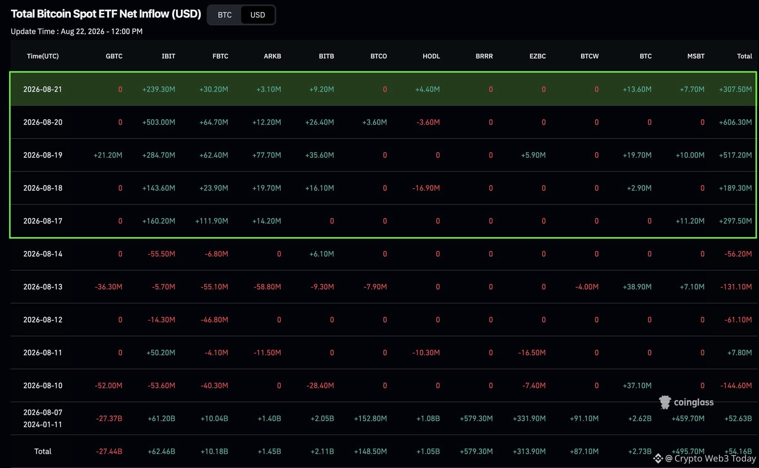Click the MSBT column header
This screenshot has width=759, height=468.
pyautogui.click(x=696, y=56)
